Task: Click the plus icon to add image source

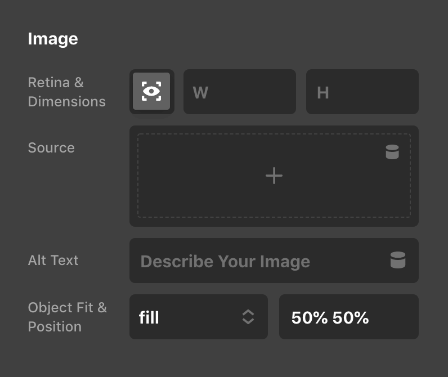Action: point(274,176)
